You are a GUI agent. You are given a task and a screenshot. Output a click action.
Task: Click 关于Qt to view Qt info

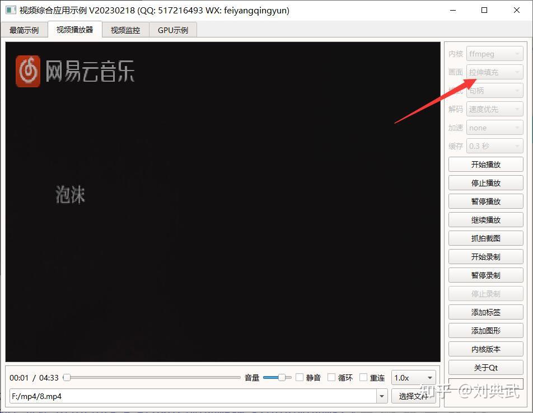tap(485, 367)
